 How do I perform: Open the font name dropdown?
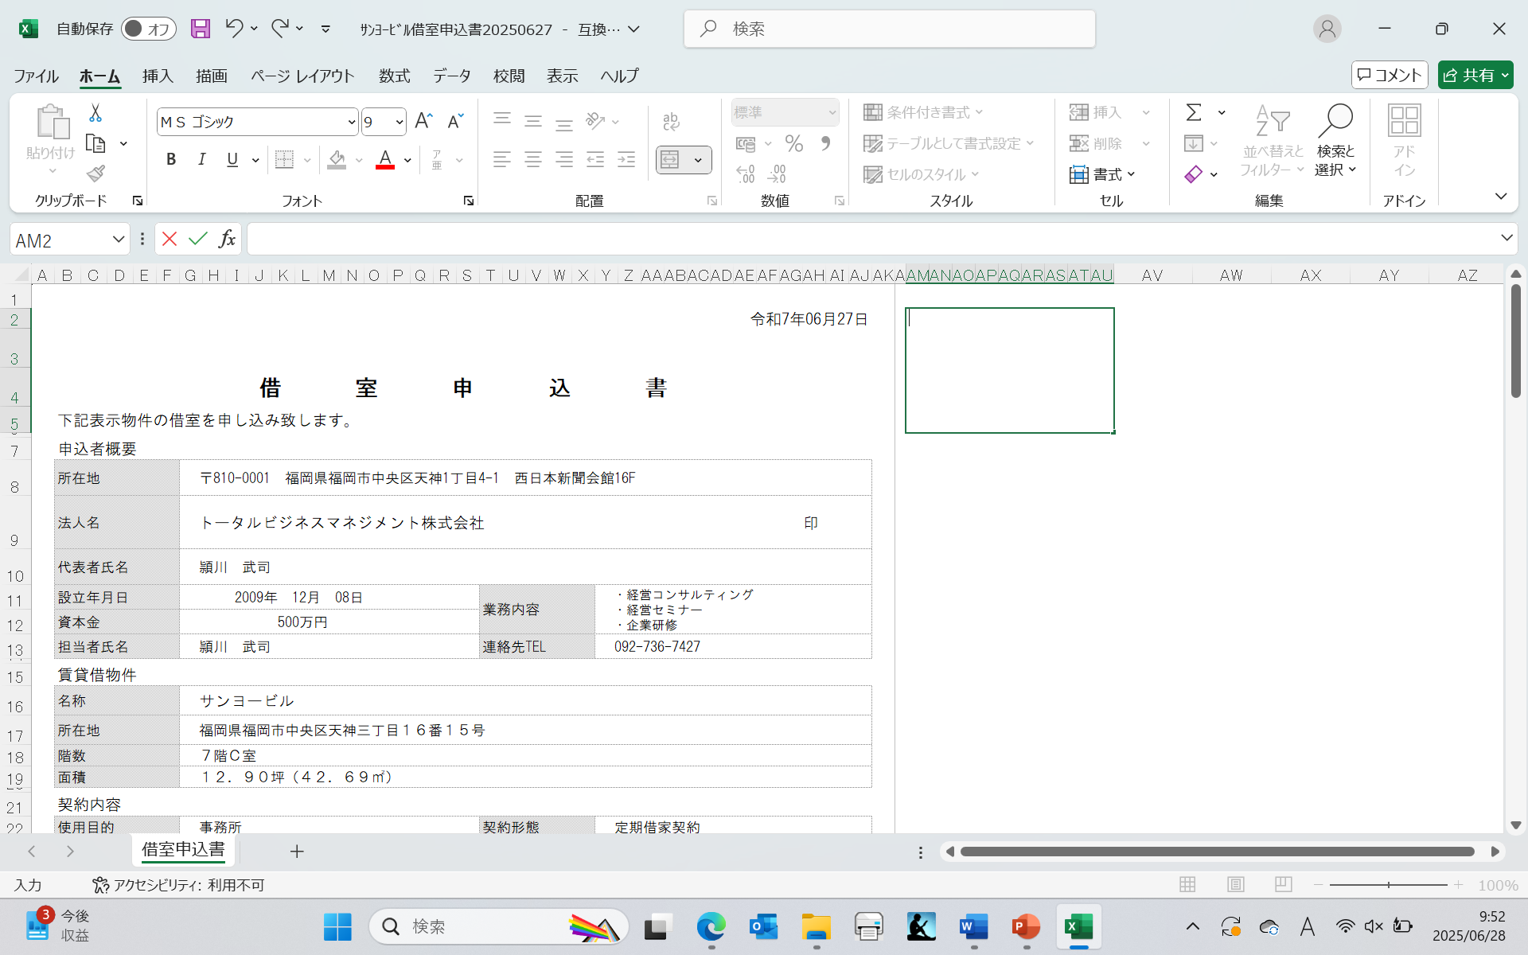pyautogui.click(x=351, y=122)
